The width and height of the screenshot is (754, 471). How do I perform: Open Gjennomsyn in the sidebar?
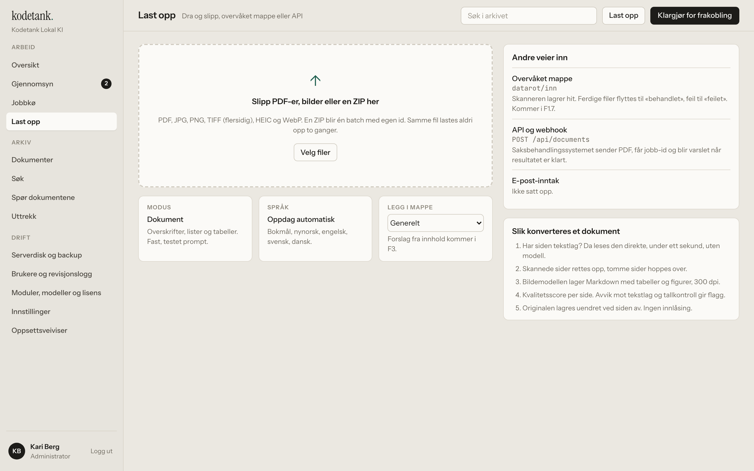click(61, 84)
